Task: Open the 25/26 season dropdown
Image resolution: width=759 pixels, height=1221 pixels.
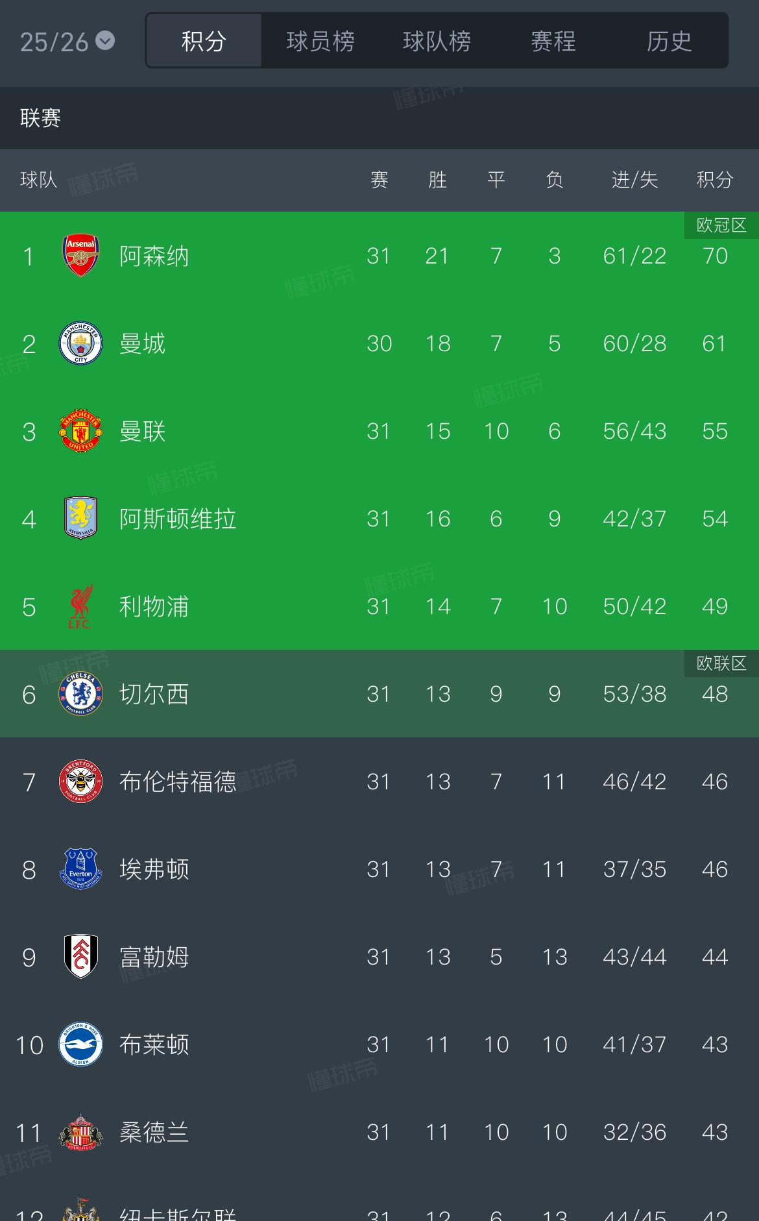Action: pyautogui.click(x=67, y=42)
